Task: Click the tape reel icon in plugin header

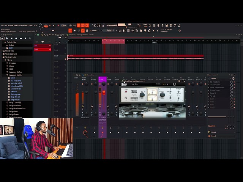Action: coord(175,84)
